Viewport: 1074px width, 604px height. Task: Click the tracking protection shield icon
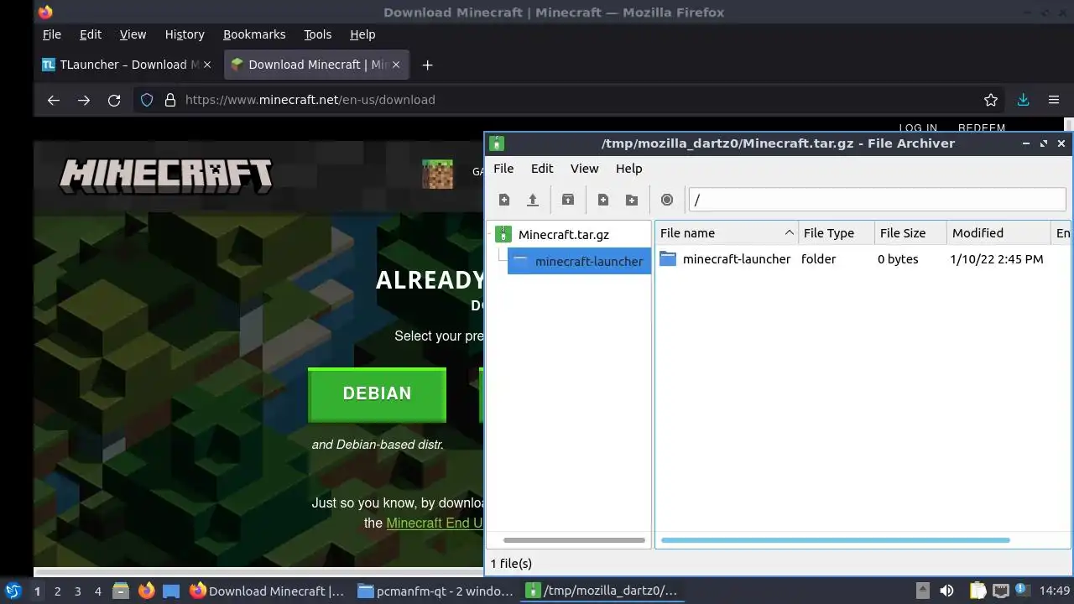pyautogui.click(x=147, y=100)
